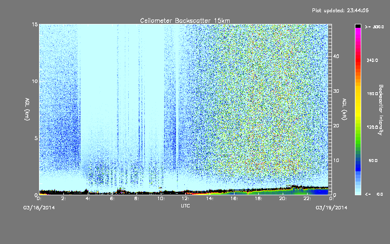Click the "60.0" color scale label
Image resolution: width=390 pixels, height=244 pixels.
373,161
